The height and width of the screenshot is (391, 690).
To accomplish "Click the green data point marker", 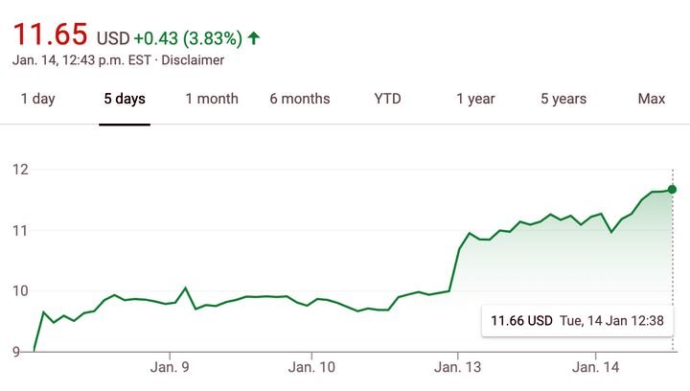I will coord(673,189).
